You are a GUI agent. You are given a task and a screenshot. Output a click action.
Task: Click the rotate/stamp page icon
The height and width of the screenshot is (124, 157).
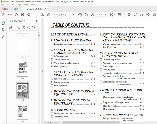pyautogui.click(x=148, y=15)
